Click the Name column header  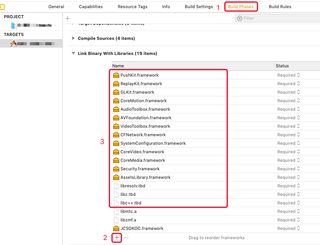pos(118,66)
